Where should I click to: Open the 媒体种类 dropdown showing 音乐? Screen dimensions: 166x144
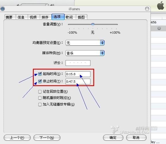(x=85, y=53)
